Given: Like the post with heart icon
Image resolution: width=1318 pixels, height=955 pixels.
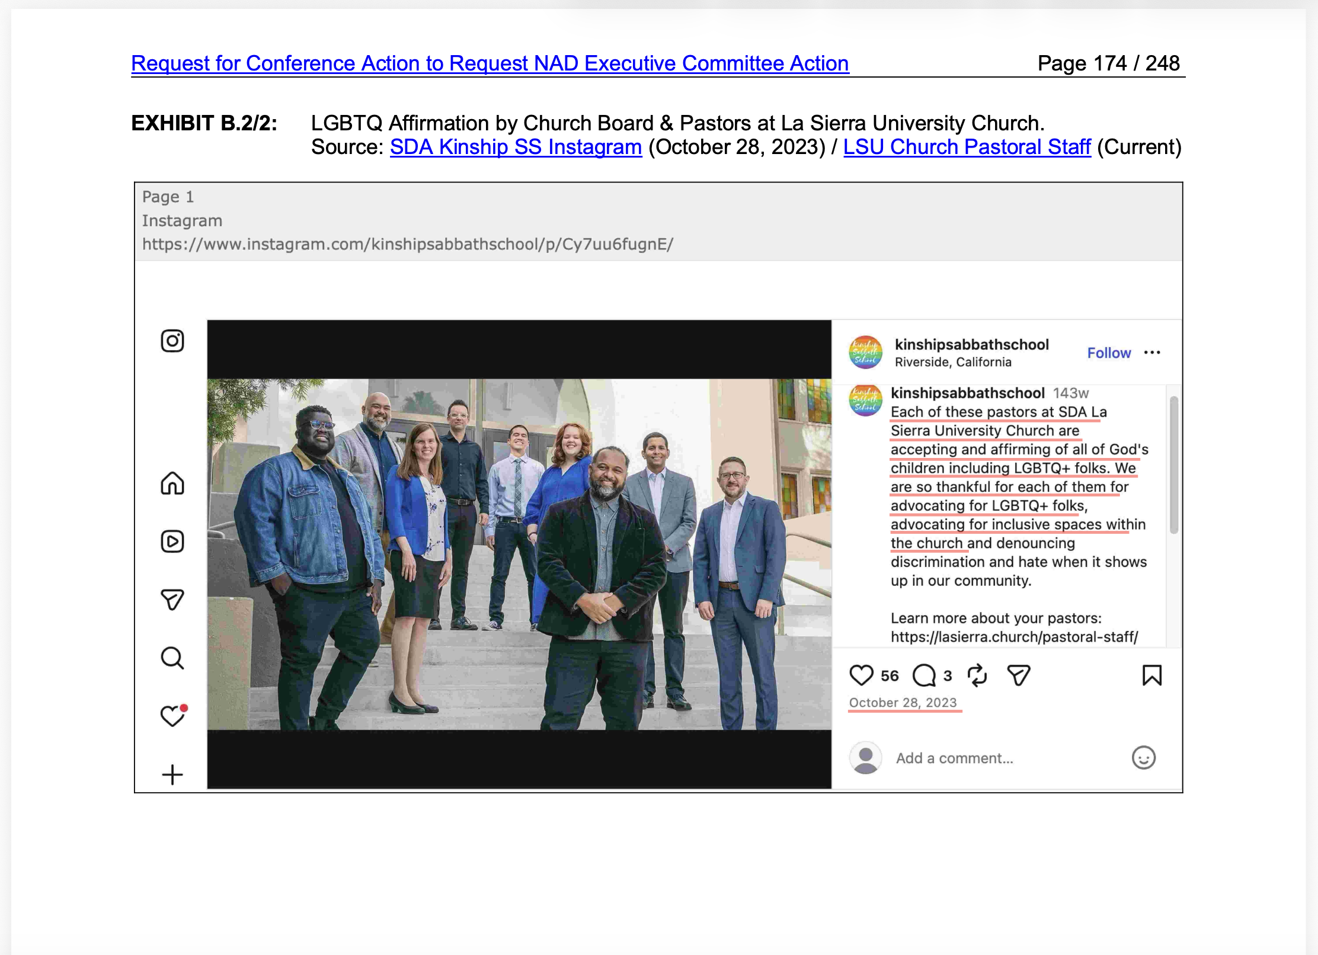Looking at the screenshot, I should 861,675.
